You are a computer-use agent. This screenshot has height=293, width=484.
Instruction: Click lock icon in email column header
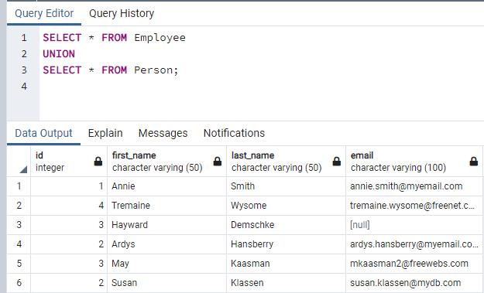click(473, 161)
